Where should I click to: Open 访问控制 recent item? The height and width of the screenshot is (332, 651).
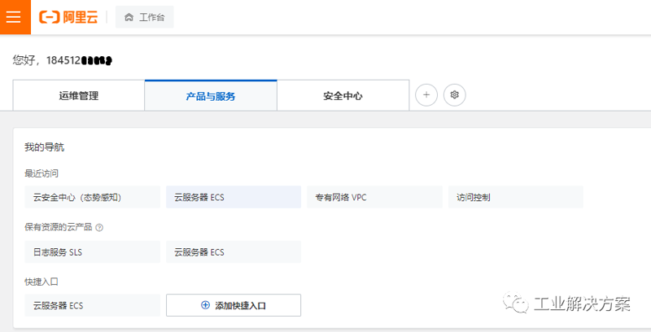point(516,197)
